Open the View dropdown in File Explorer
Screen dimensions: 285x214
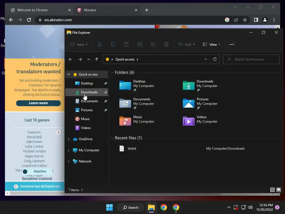pos(212,44)
